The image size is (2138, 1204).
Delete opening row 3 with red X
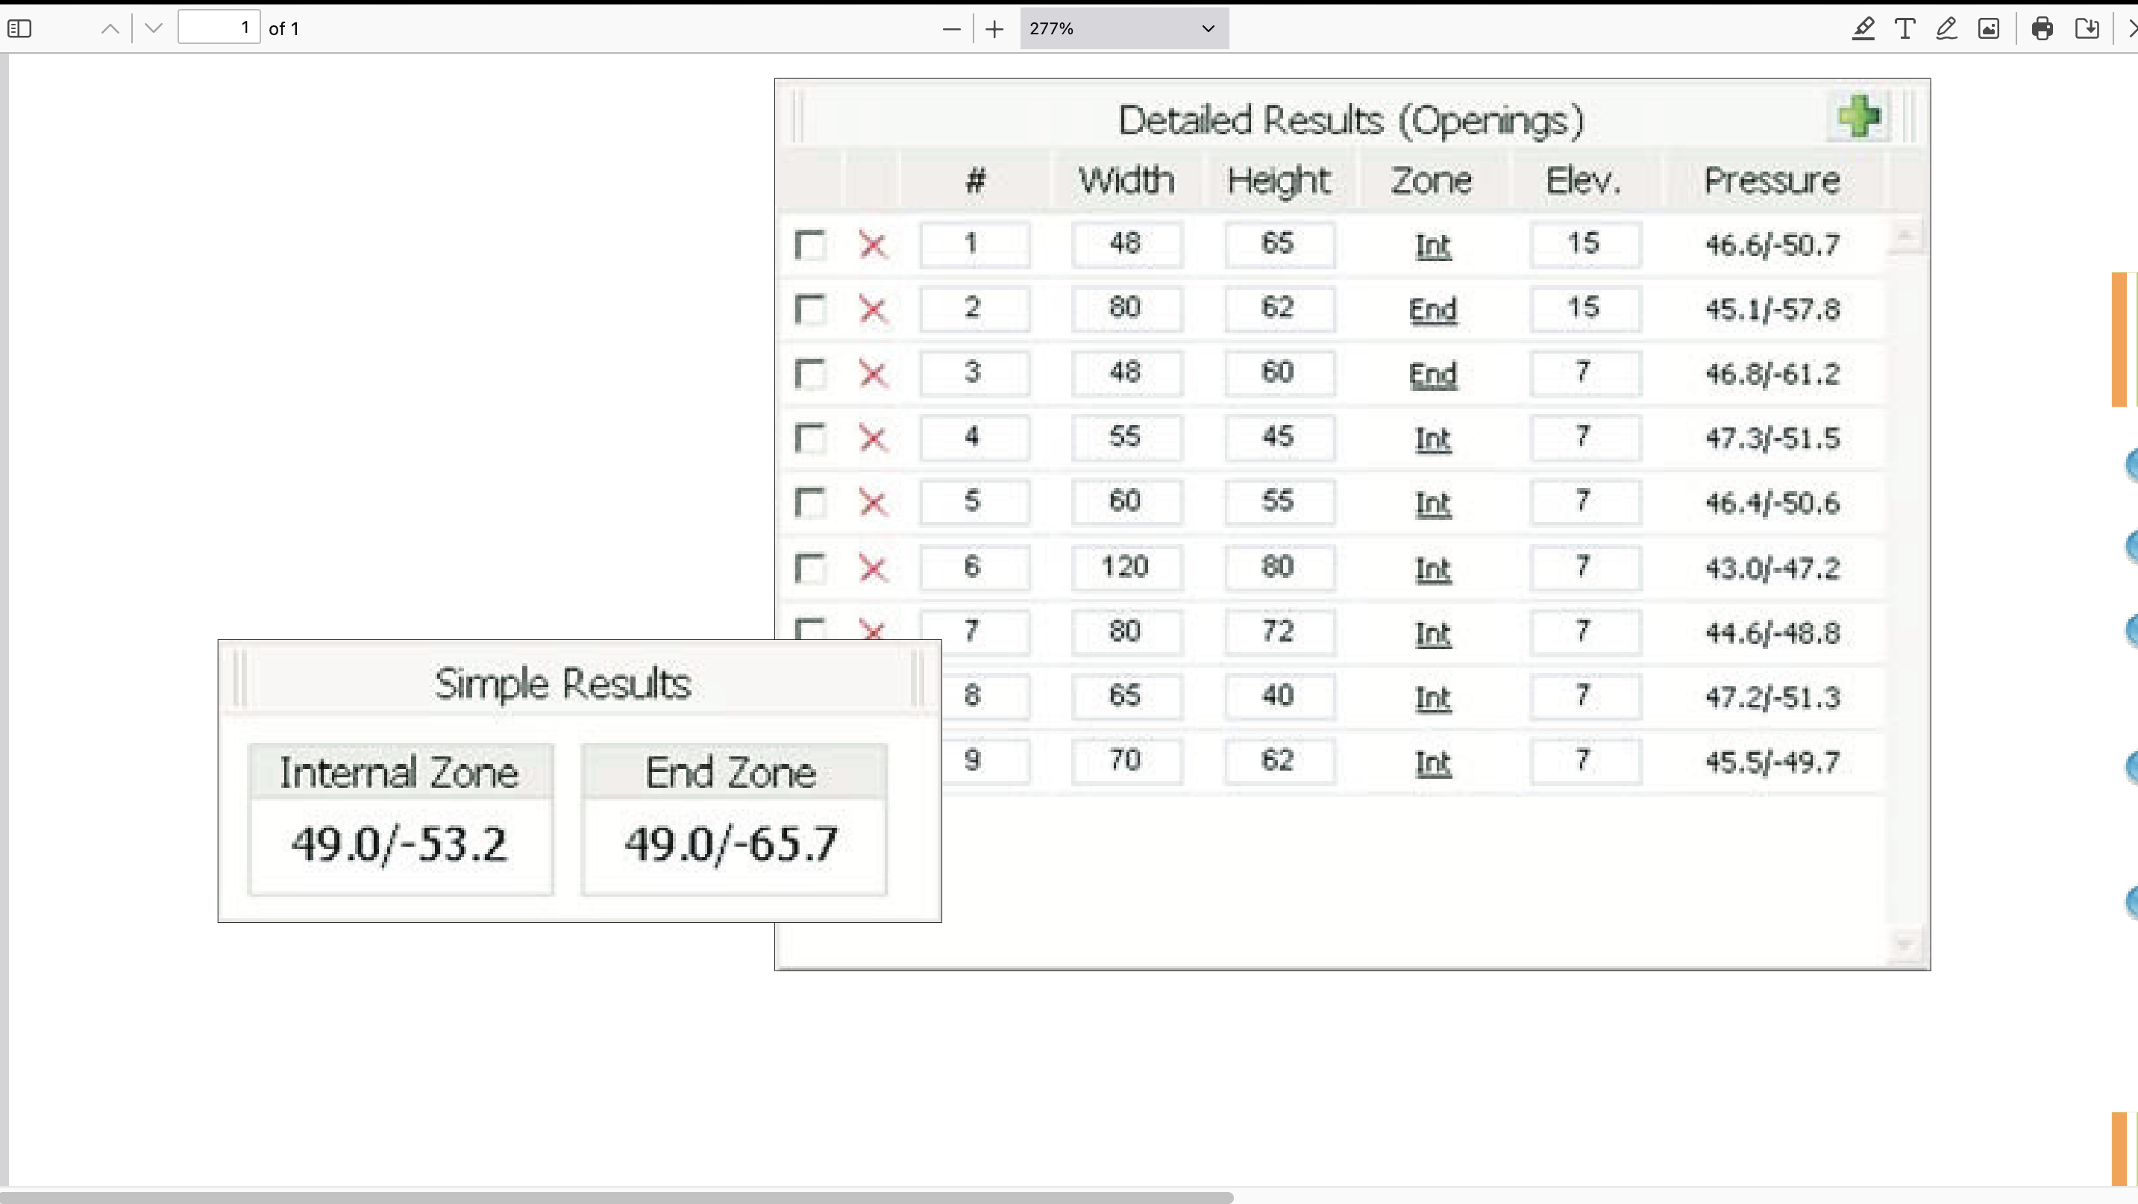tap(872, 374)
